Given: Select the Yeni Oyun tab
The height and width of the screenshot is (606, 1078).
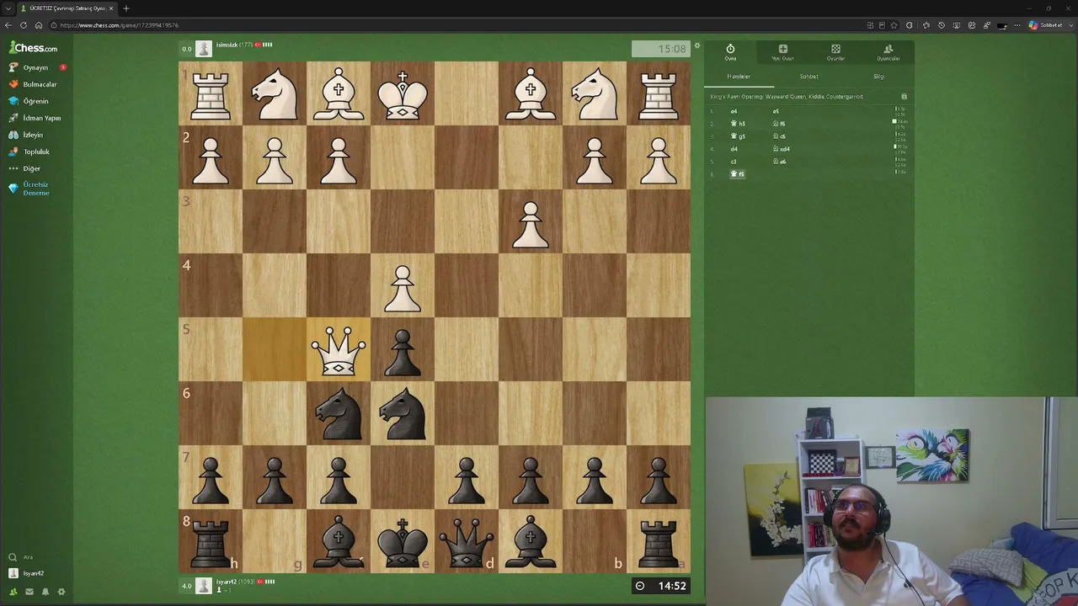Looking at the screenshot, I should click(x=782, y=52).
